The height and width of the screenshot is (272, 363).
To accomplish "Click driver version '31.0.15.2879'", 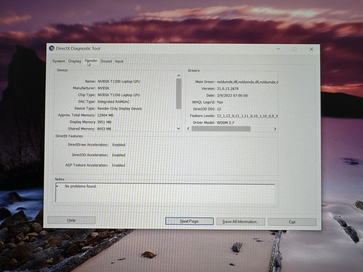I will pos(227,88).
